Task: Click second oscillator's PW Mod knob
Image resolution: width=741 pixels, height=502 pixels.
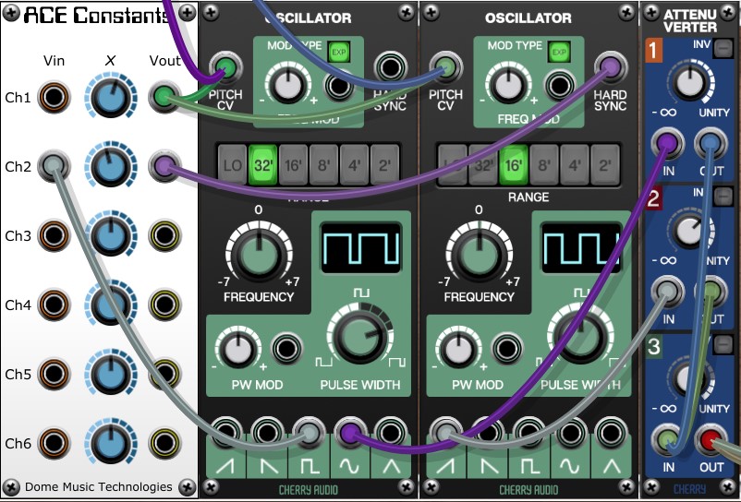Action: (457, 350)
